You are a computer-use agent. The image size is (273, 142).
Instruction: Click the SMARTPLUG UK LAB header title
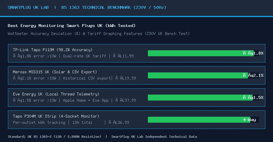(x=28, y=7)
